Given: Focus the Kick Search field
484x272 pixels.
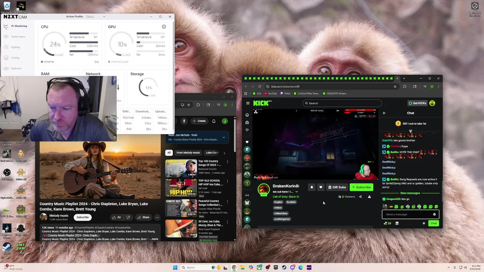Looking at the screenshot, I should [342, 103].
